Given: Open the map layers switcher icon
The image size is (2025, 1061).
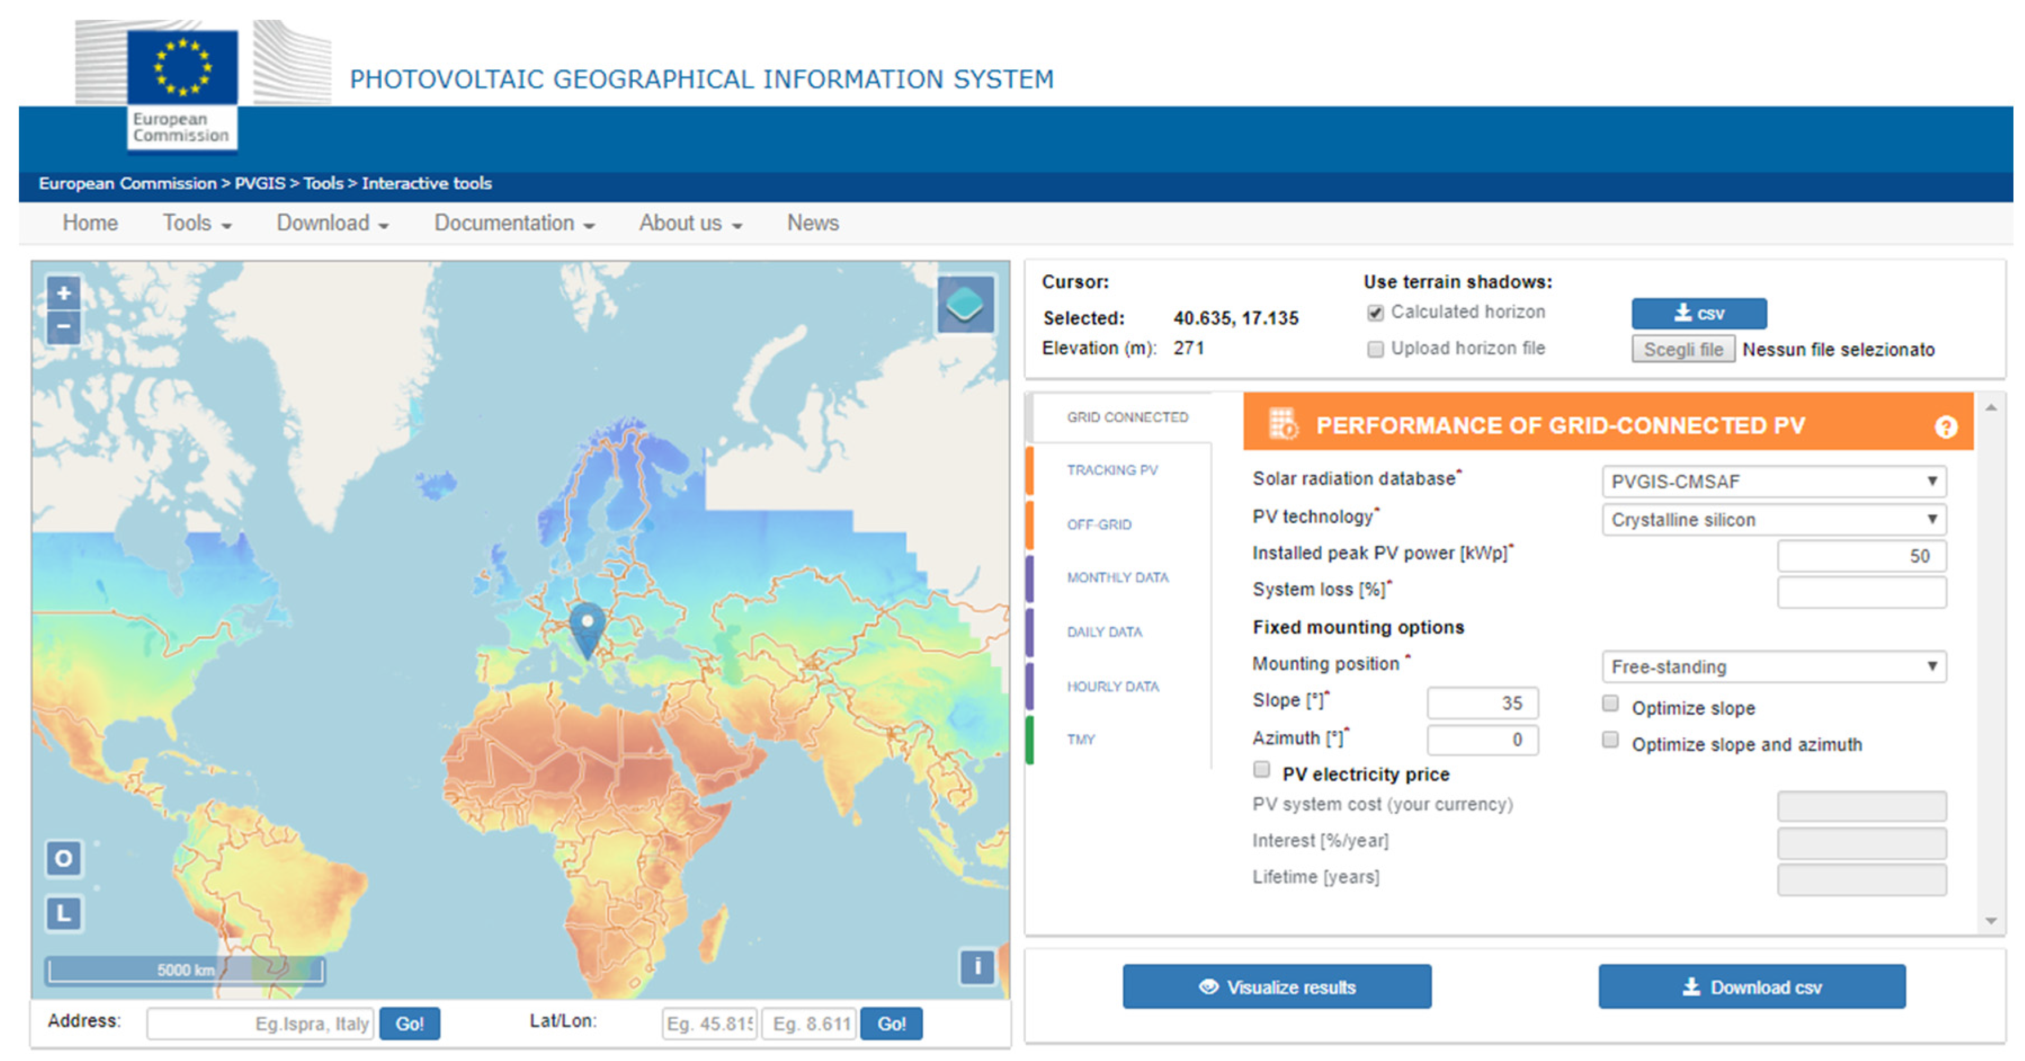Looking at the screenshot, I should tap(964, 304).
